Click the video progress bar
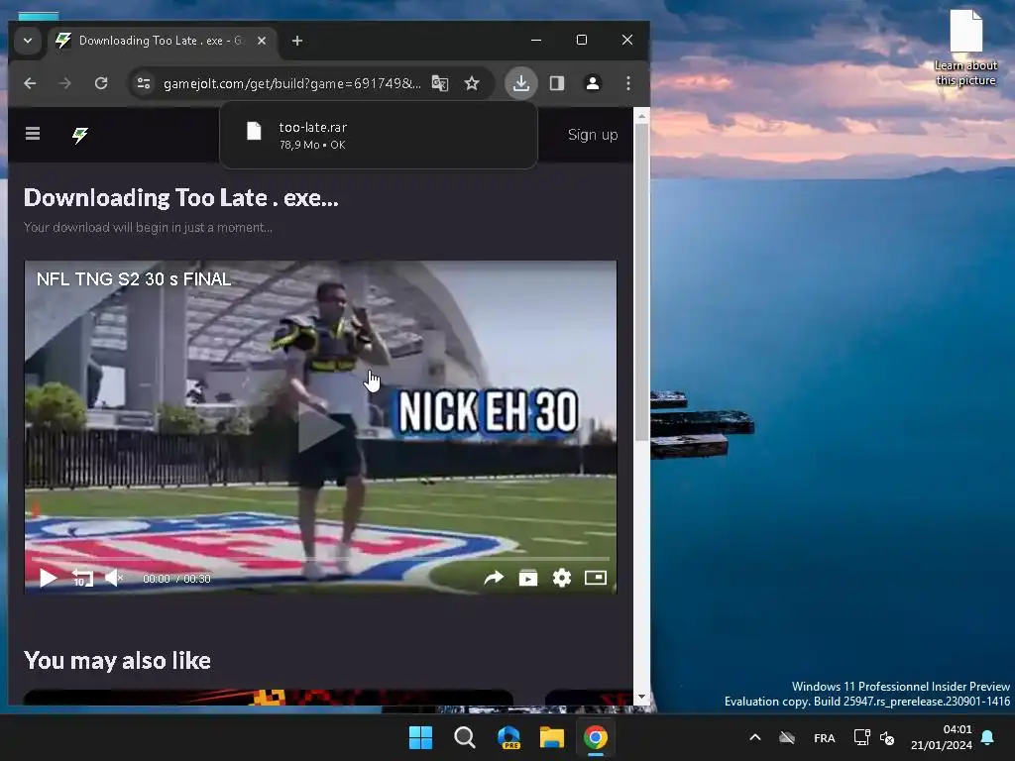 320,559
